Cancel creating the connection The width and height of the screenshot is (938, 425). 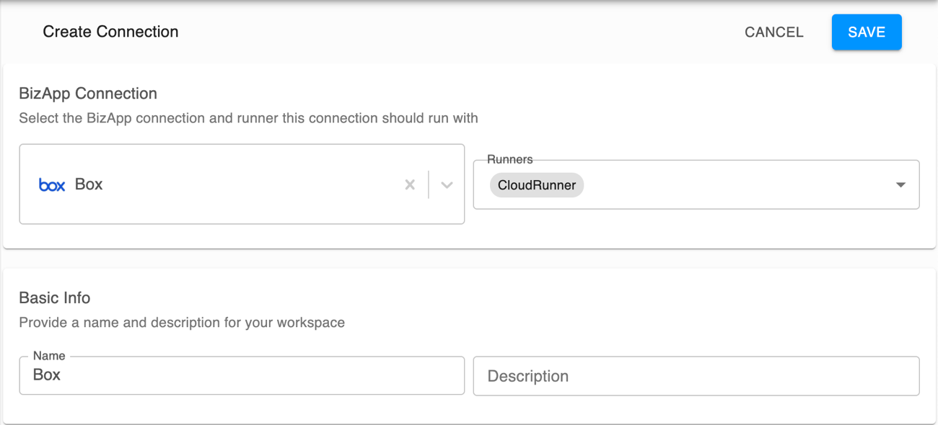click(x=773, y=32)
